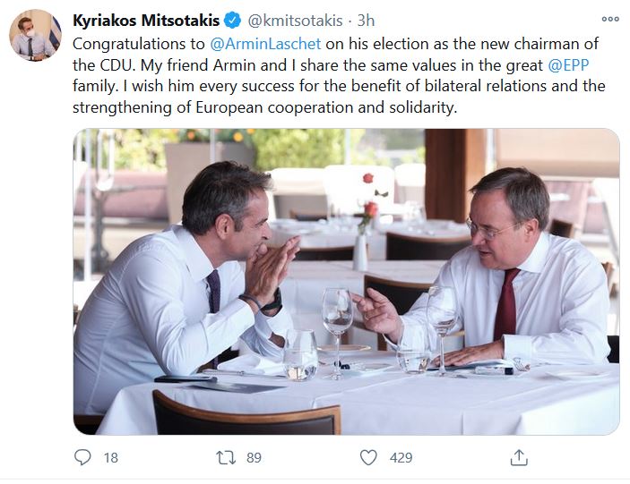The height and width of the screenshot is (484, 630).
Task: Click the retweet count 89
Action: [x=254, y=457]
